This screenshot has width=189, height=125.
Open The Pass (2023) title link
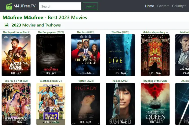coord(86,32)
